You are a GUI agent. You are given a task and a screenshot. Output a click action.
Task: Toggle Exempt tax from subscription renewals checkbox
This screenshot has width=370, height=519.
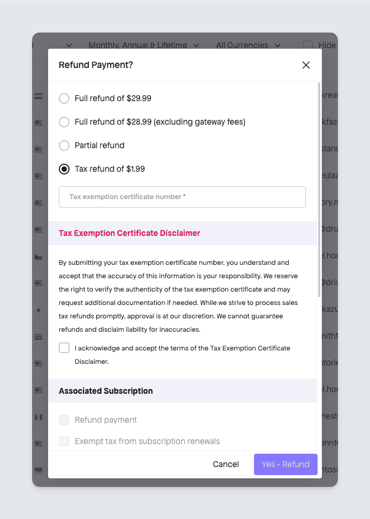pyautogui.click(x=64, y=441)
